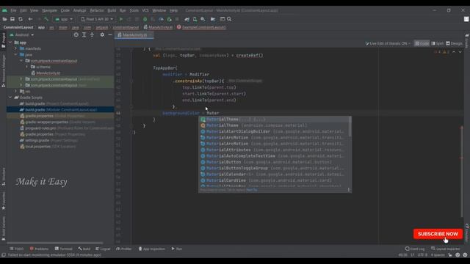This screenshot has width=470, height=264.
Task: Open the Logcat tool window
Action: [103, 249]
